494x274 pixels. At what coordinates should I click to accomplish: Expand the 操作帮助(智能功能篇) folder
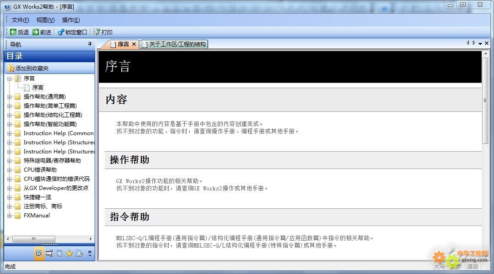(10, 124)
